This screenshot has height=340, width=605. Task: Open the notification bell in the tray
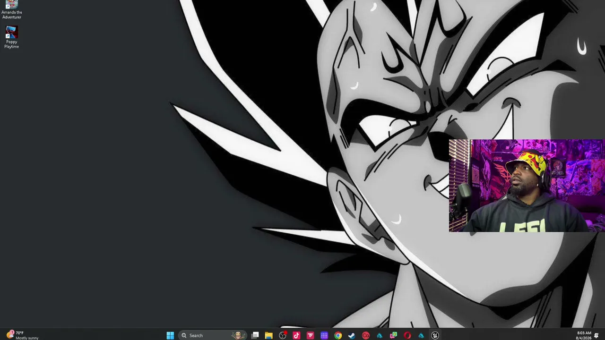coord(596,335)
